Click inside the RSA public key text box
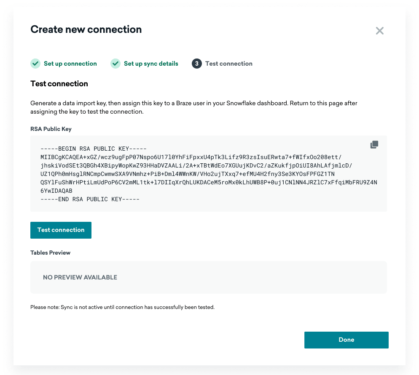419x375 pixels. (x=208, y=173)
